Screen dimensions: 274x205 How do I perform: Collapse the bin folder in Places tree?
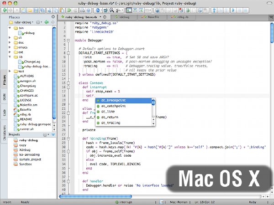(x=10, y=28)
